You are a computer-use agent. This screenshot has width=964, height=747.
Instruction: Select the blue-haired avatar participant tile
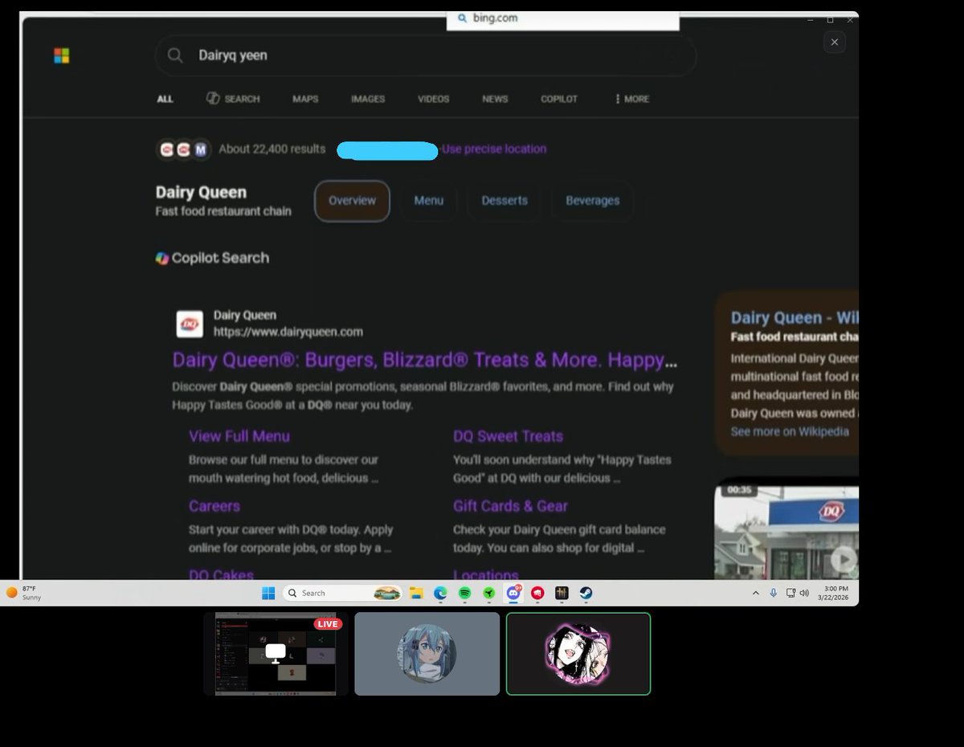(427, 654)
